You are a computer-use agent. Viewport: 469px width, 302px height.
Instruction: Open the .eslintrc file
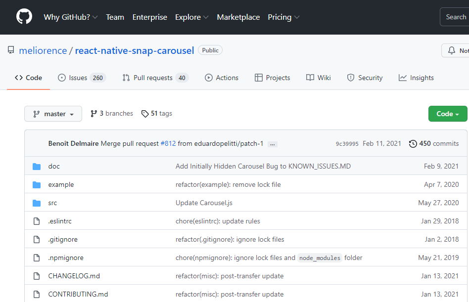(x=60, y=221)
